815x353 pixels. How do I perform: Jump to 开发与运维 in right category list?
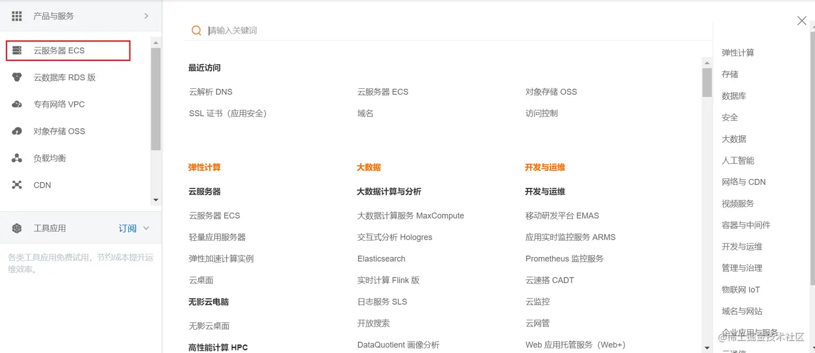pyautogui.click(x=742, y=247)
